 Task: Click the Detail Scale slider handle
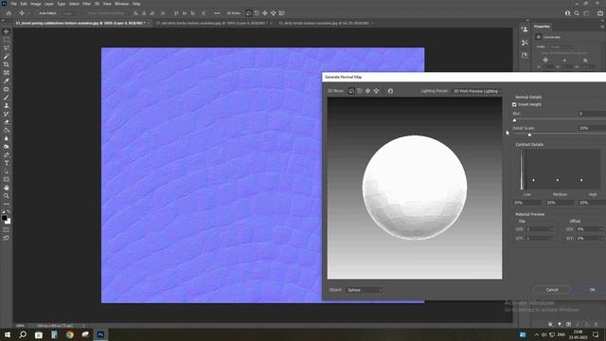click(529, 135)
